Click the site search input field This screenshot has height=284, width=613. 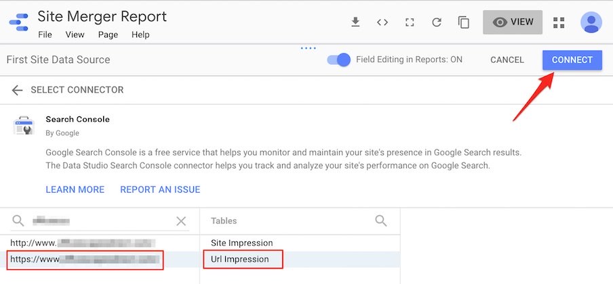[x=100, y=221]
